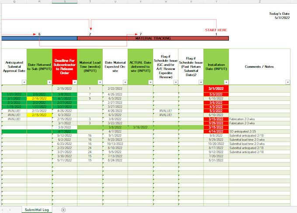Image resolution: width=297 pixels, height=213 pixels.
Task: Select actual delivery date 3/16/2022
Action: (140, 127)
